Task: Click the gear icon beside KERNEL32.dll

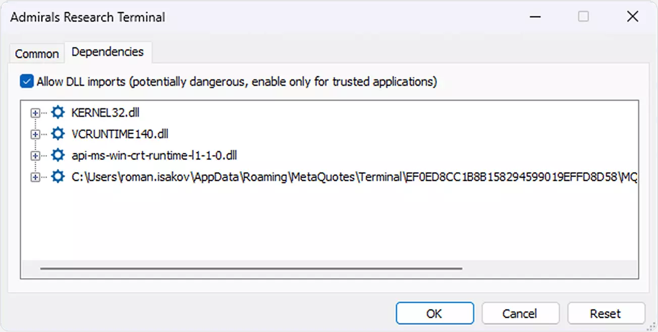Action: click(58, 112)
